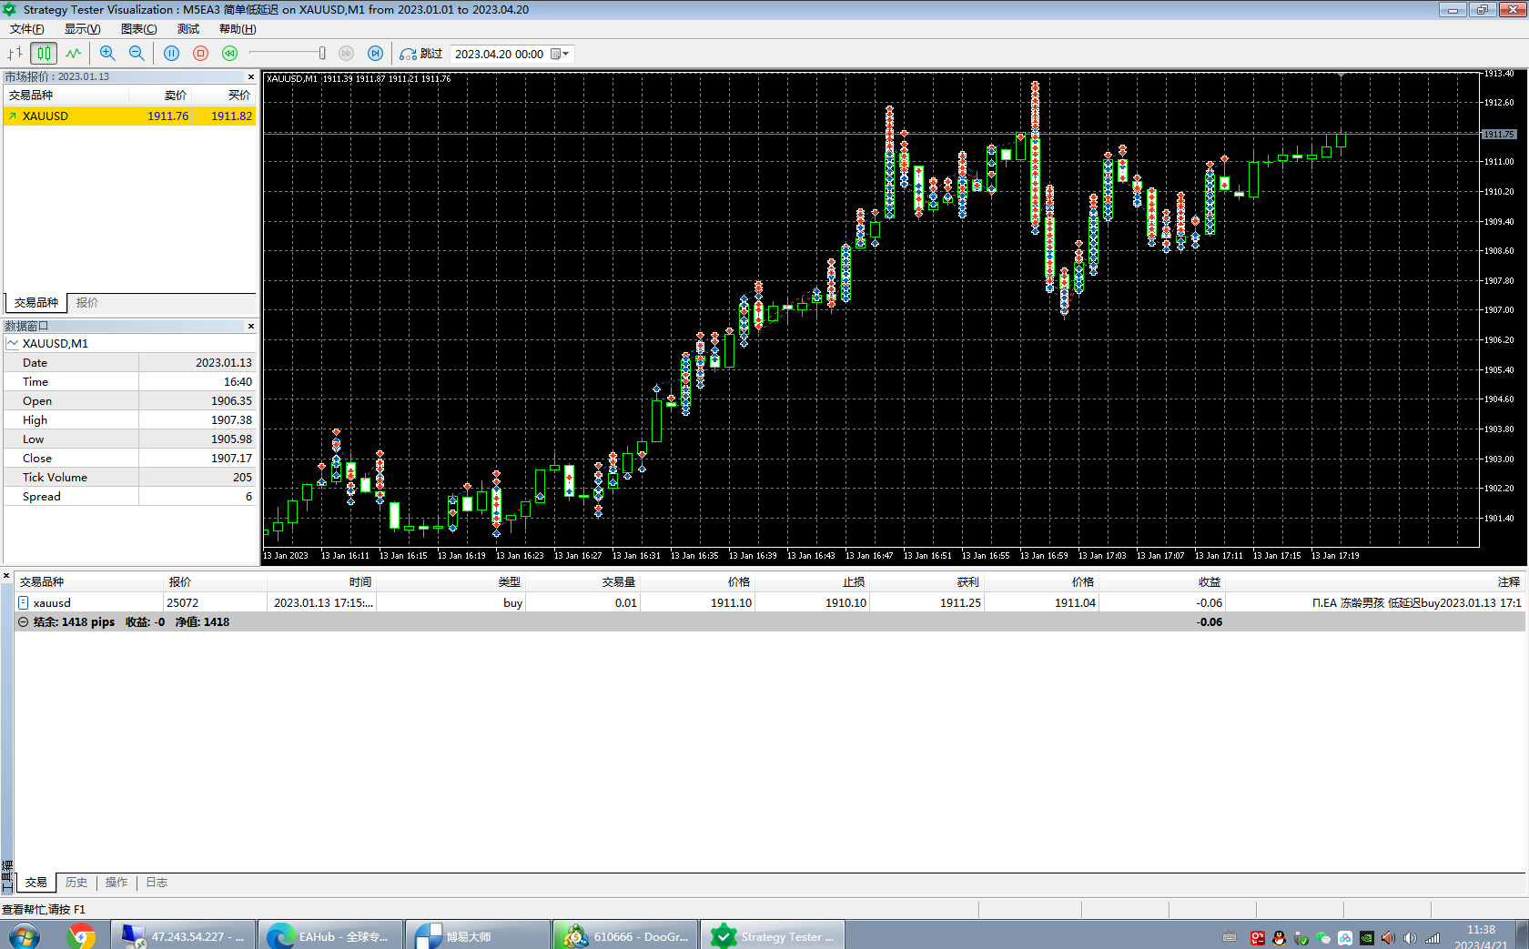Click the Tick Volume row in data window
Image resolution: width=1529 pixels, height=949 pixels.
(x=129, y=478)
